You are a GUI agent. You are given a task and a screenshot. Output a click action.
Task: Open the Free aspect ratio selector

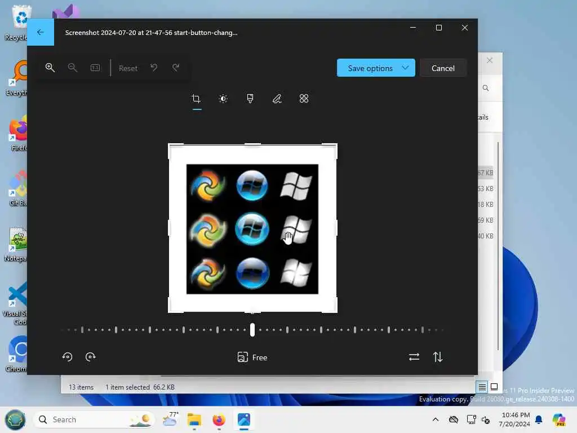coord(252,357)
